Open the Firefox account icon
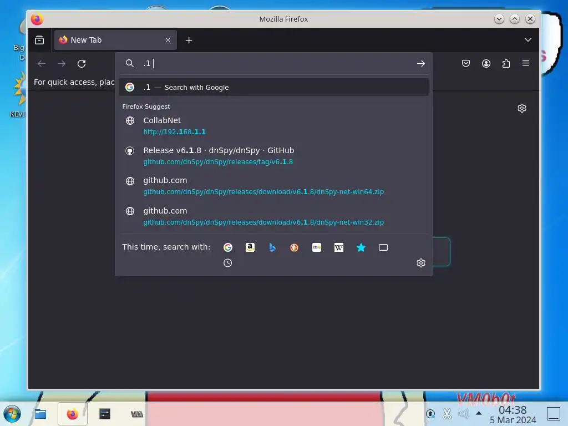This screenshot has height=426, width=568. pyautogui.click(x=486, y=64)
